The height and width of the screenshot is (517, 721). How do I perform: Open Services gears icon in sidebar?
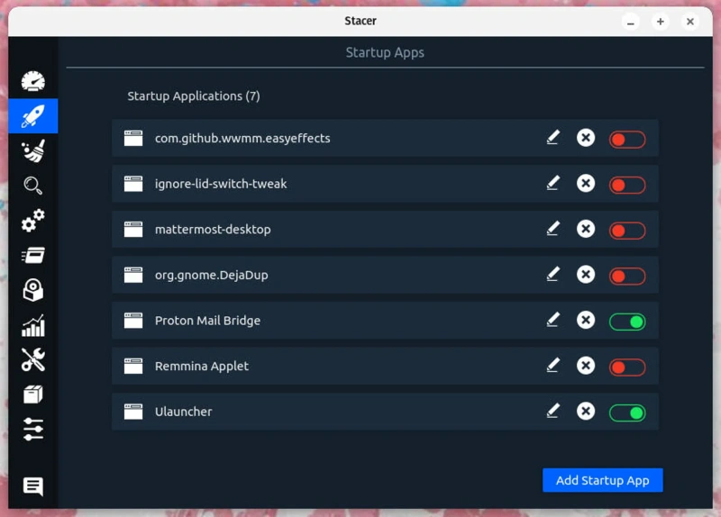pos(33,221)
